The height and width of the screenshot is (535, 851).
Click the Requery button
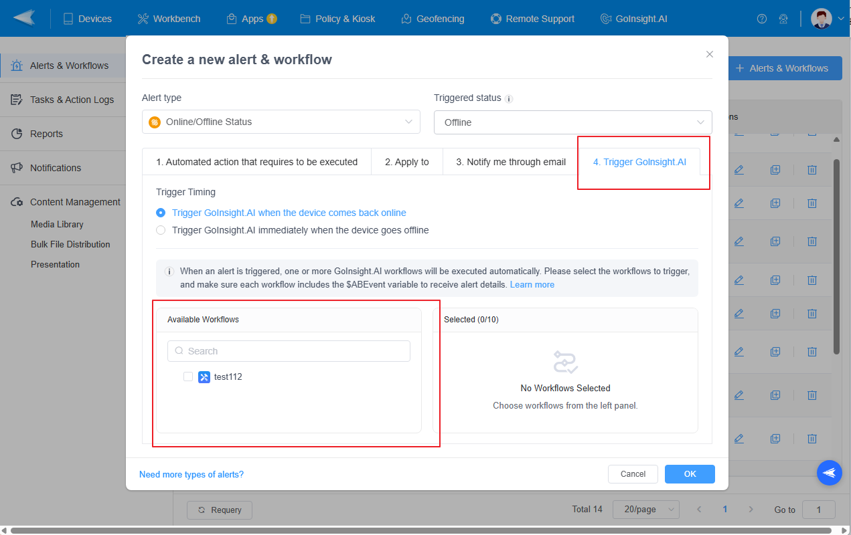tap(220, 510)
